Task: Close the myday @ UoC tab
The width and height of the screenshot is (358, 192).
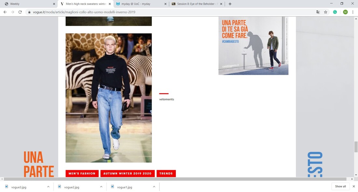Action: coord(165,4)
